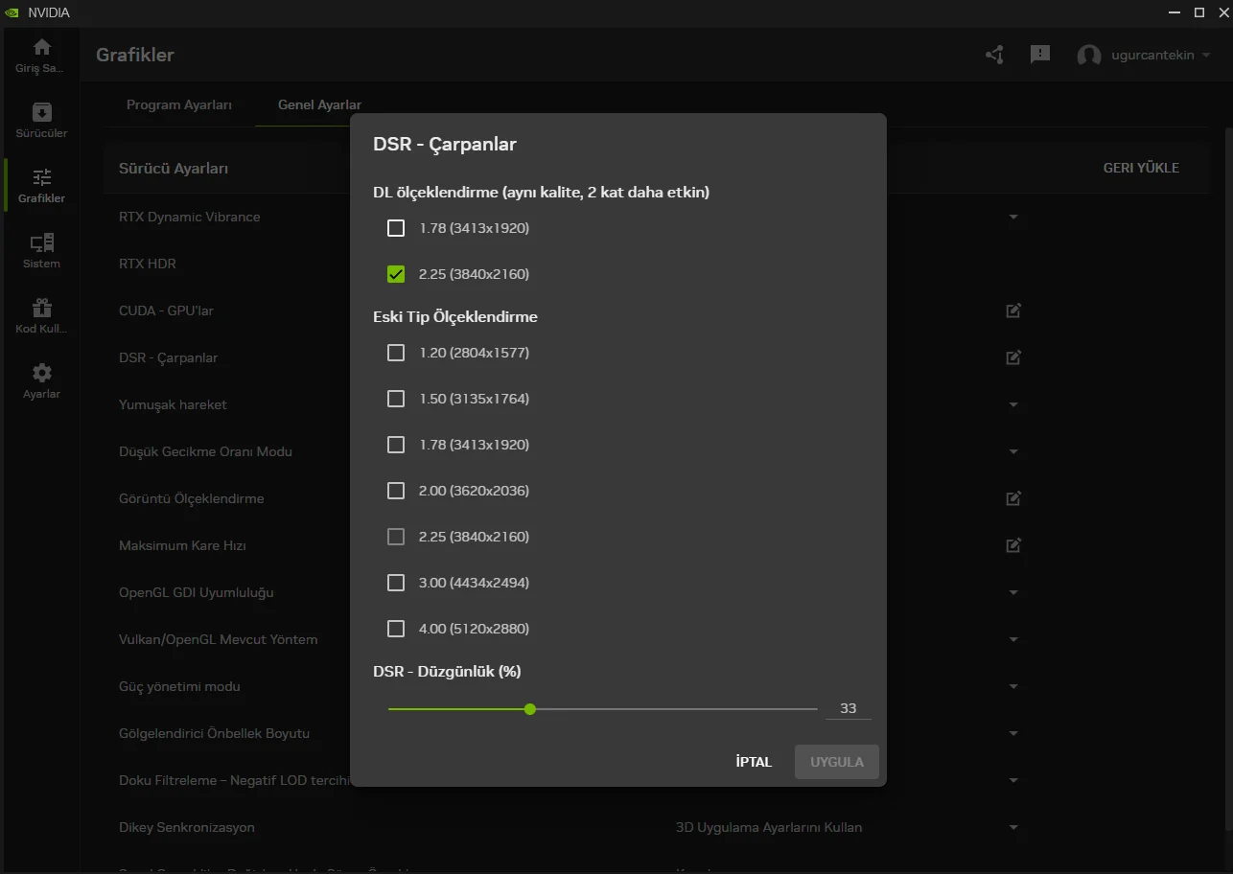Viewport: 1233px width, 874px height.
Task: Open the feedback notification icon
Action: click(1040, 55)
